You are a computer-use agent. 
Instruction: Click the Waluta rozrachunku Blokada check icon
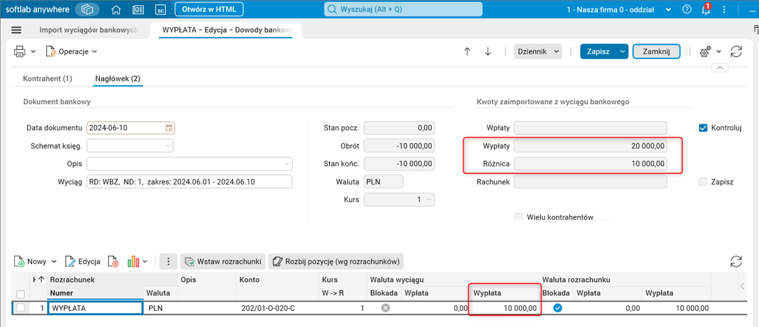click(557, 307)
